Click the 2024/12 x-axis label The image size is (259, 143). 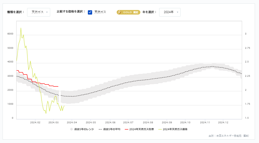(223, 122)
